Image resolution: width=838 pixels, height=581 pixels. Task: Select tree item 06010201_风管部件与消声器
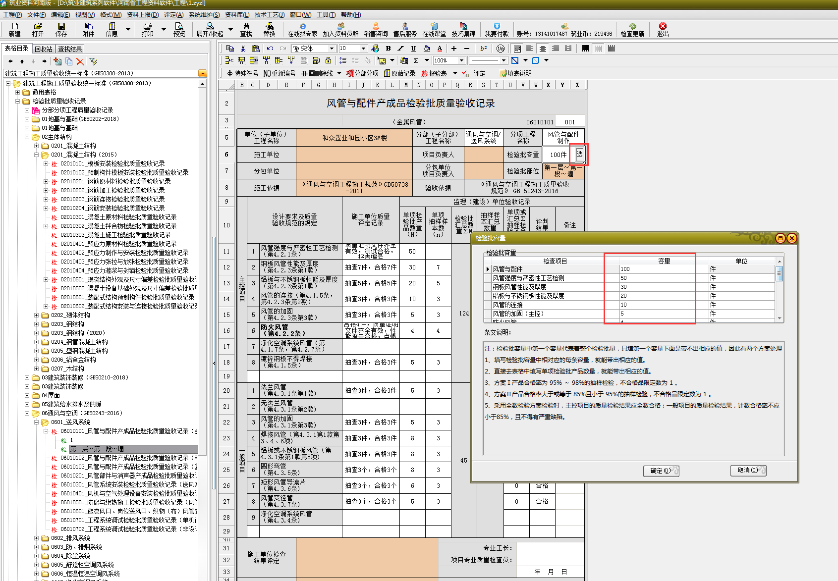(128, 475)
